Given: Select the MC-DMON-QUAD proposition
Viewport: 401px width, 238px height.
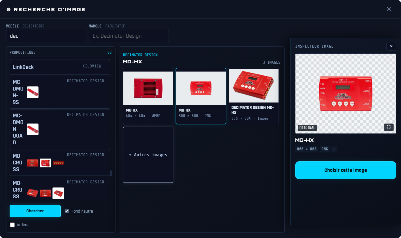Looking at the screenshot, I should pyautogui.click(x=60, y=129).
